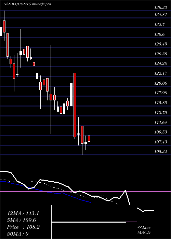Select the 105.32 price axis label

pyautogui.click(x=160, y=152)
